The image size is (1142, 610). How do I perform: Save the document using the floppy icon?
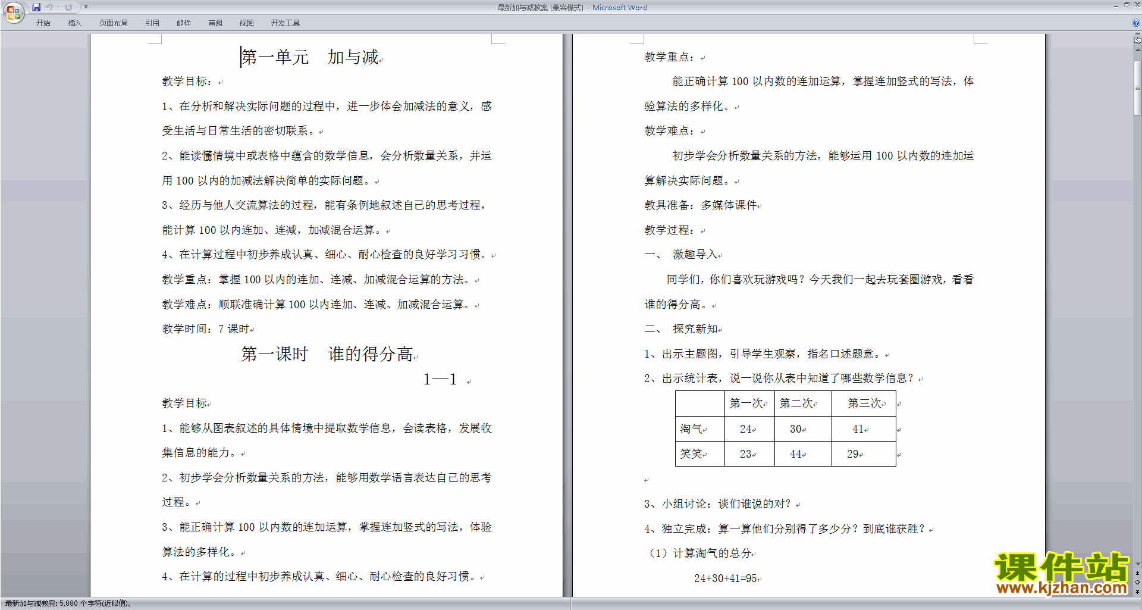[x=36, y=7]
